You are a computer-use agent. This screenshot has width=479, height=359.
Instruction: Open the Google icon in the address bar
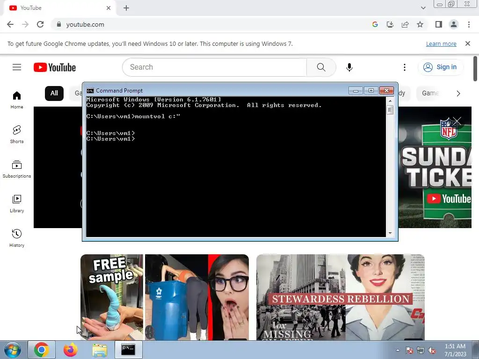click(375, 24)
